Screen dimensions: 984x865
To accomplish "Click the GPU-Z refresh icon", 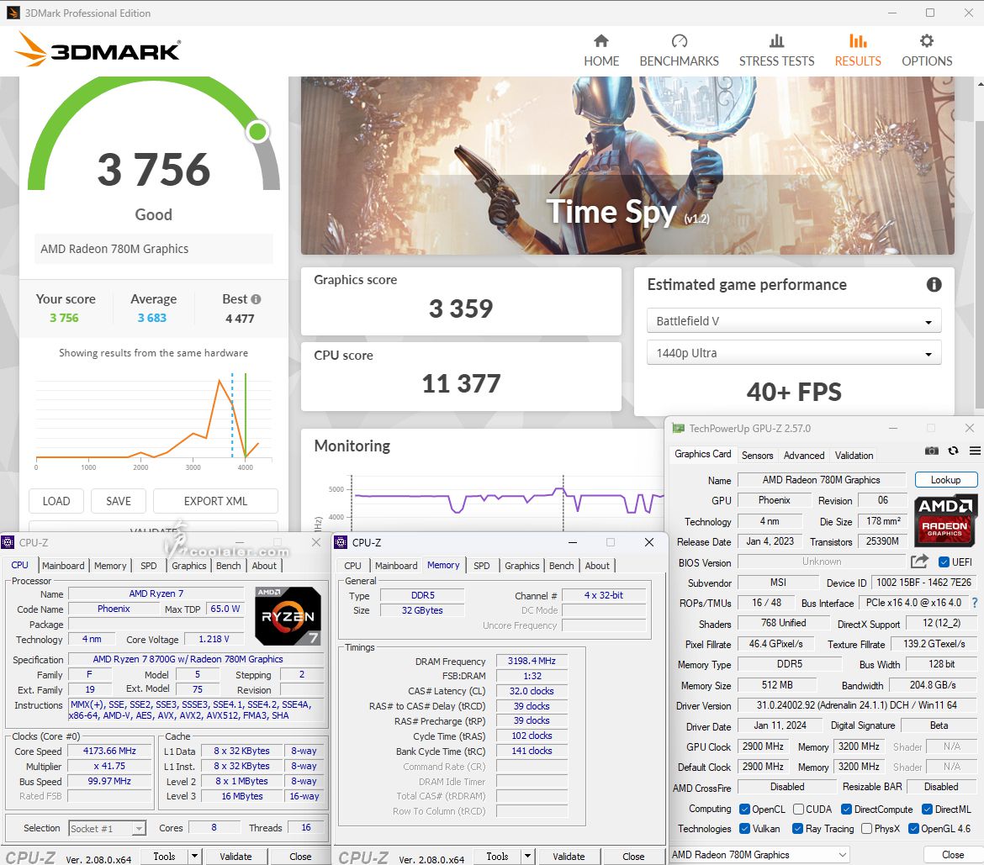I will pos(953,451).
